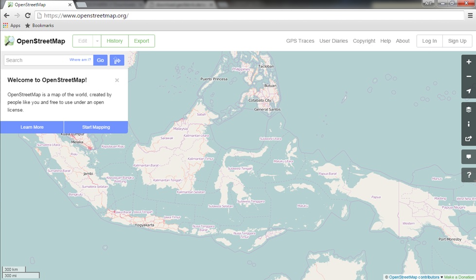The width and height of the screenshot is (476, 280).
Task: Show my current location
Action: (x=468, y=91)
